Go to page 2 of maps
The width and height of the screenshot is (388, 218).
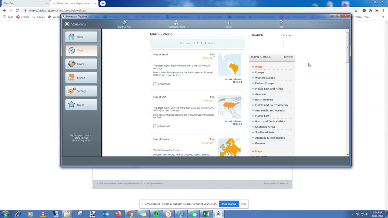(198, 43)
